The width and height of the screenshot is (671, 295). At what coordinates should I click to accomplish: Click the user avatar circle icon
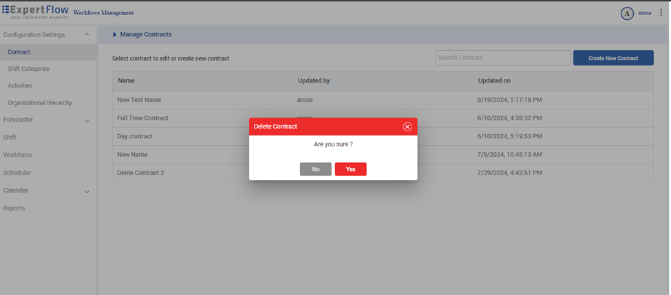point(627,13)
